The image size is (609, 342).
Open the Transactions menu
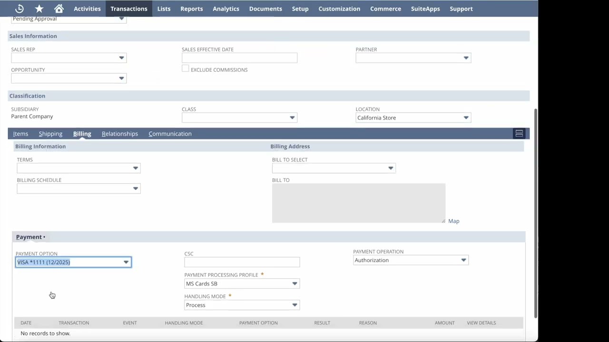click(x=129, y=9)
